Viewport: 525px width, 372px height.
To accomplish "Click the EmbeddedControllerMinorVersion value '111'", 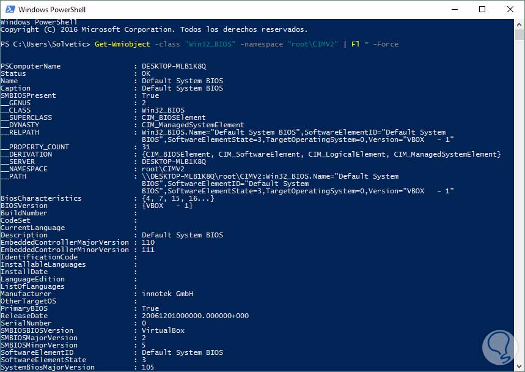I will [x=148, y=250].
